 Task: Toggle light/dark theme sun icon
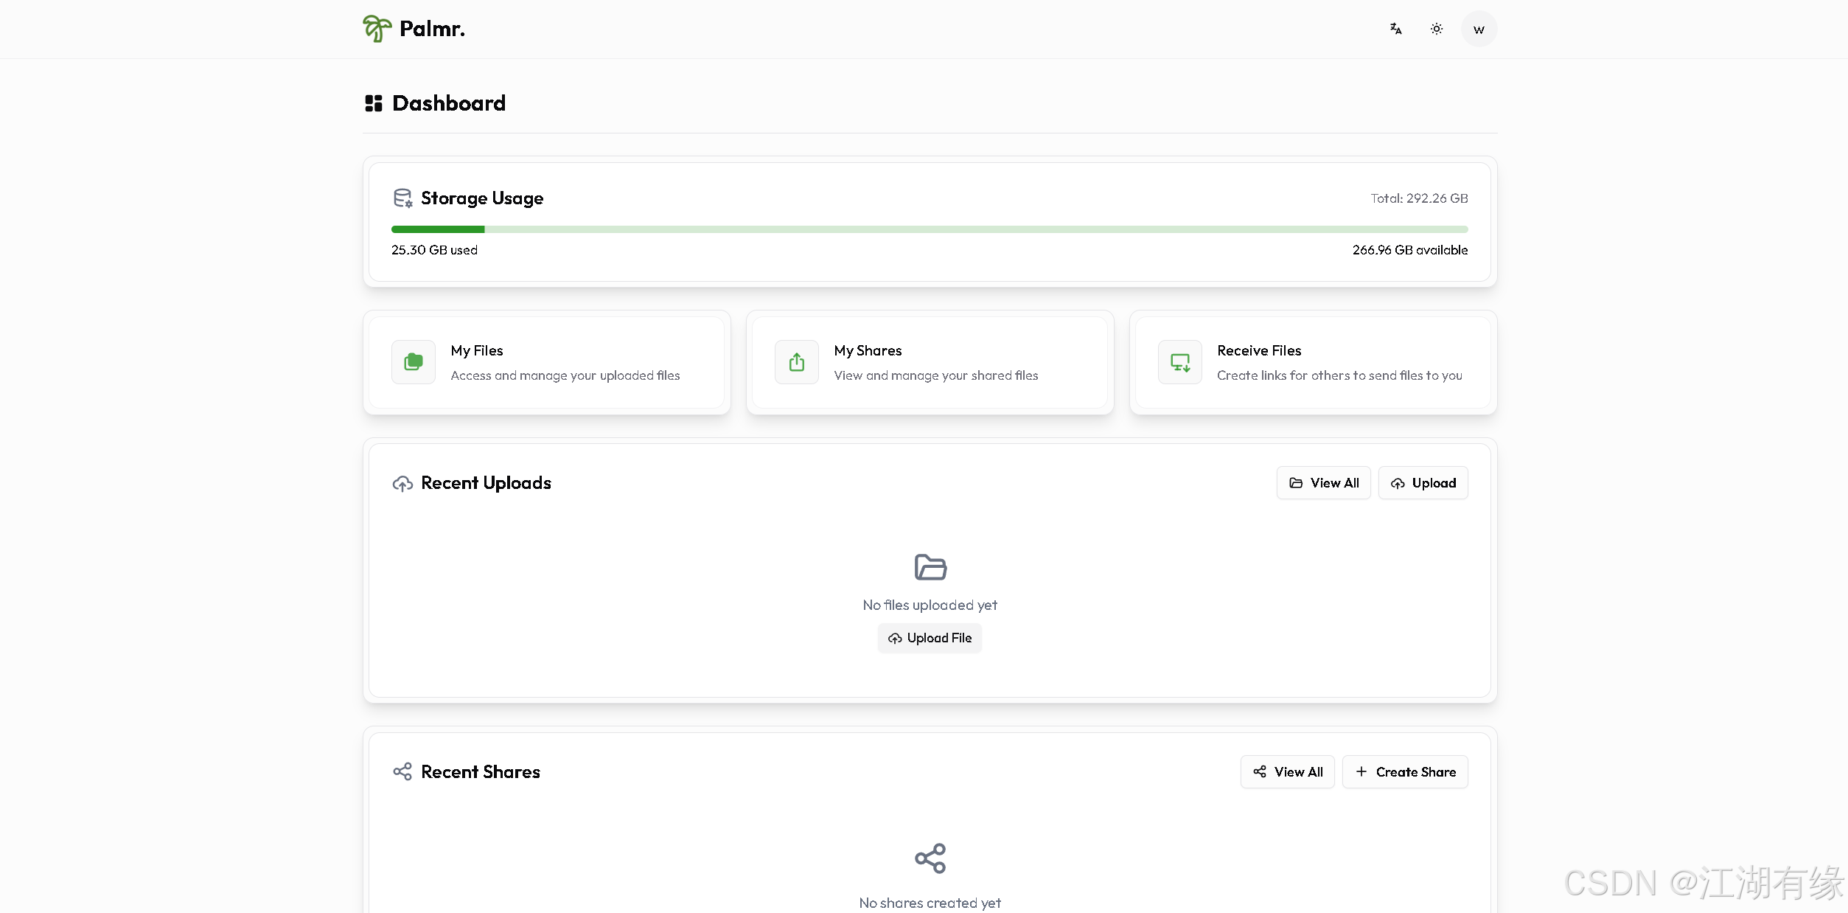pyautogui.click(x=1436, y=29)
